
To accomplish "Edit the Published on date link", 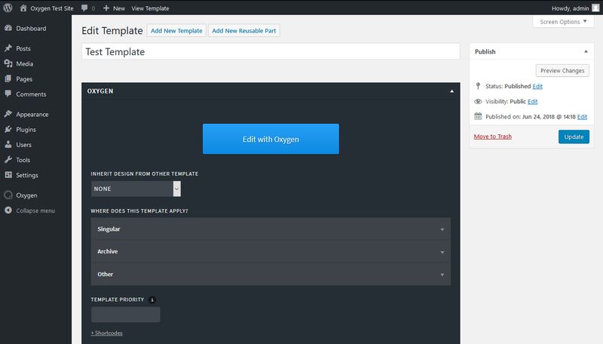I will (582, 117).
